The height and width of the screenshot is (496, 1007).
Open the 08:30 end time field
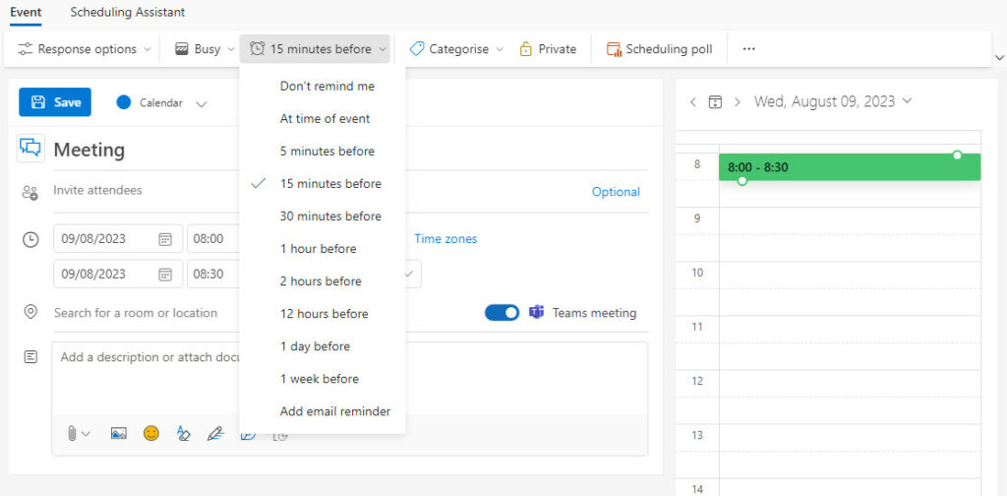pos(213,275)
